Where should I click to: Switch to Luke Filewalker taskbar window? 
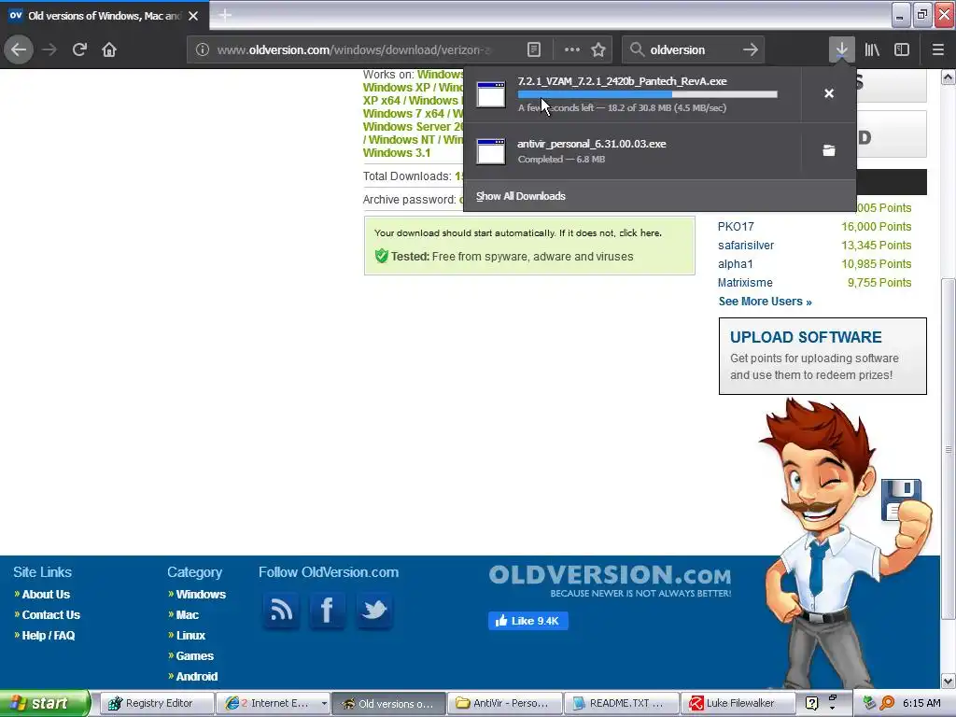coord(737,703)
